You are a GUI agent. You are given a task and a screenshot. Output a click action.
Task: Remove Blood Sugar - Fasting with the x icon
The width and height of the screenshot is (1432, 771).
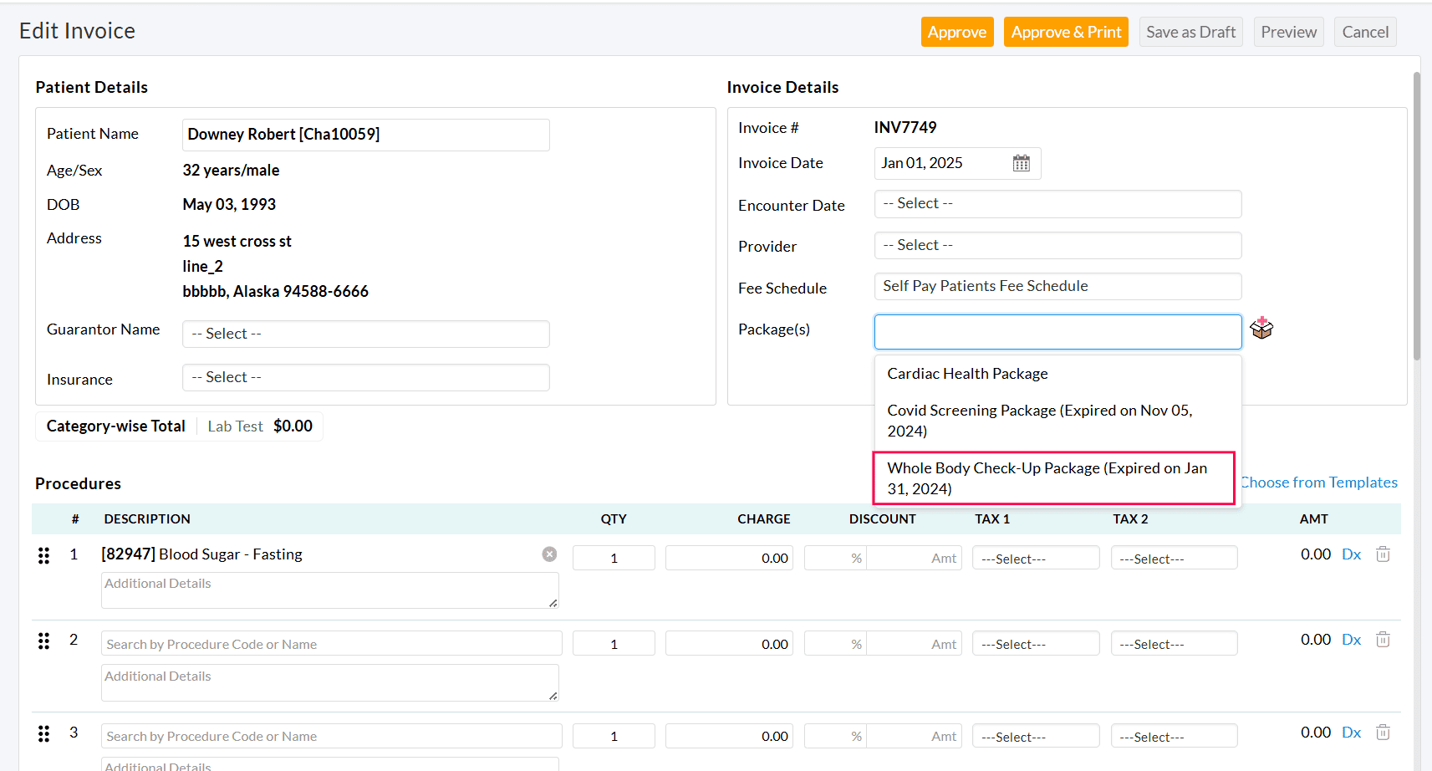click(x=549, y=554)
